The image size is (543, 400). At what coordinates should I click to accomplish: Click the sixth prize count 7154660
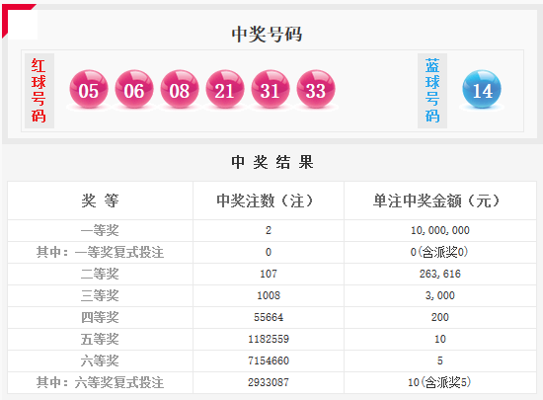[x=269, y=360]
